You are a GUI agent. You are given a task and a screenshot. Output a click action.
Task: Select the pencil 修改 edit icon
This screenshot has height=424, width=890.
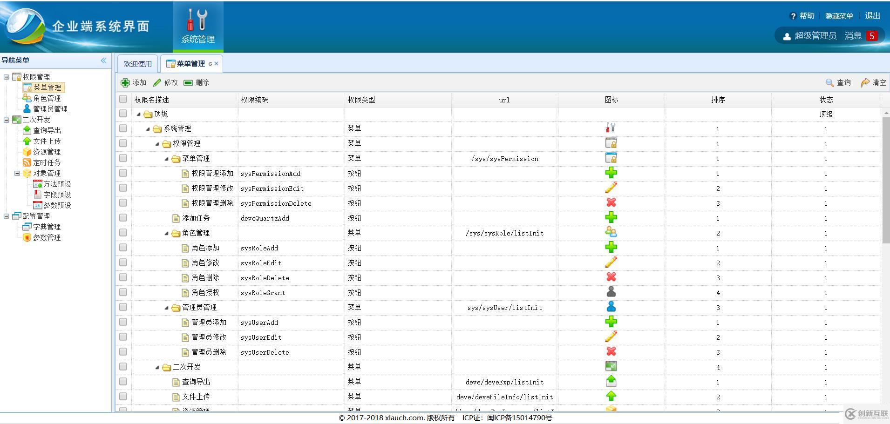click(x=157, y=82)
